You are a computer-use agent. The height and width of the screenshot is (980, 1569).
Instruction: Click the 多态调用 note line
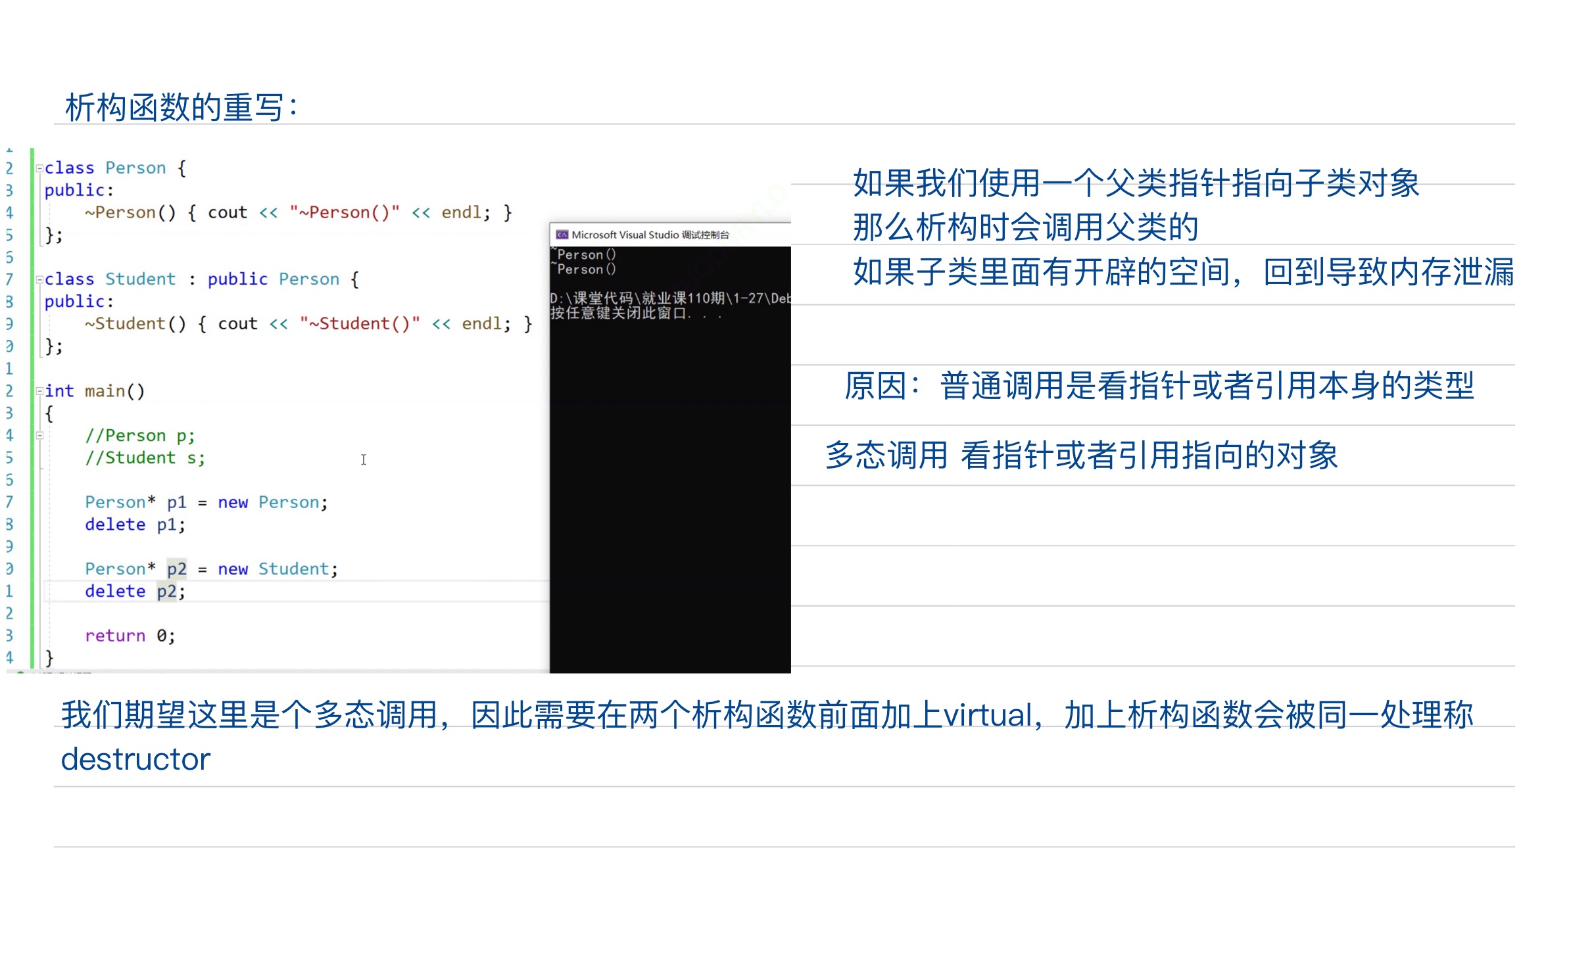coord(1081,455)
